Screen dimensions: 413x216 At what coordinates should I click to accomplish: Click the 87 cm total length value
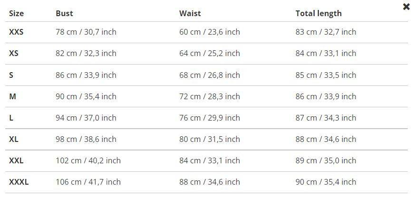[326, 118]
